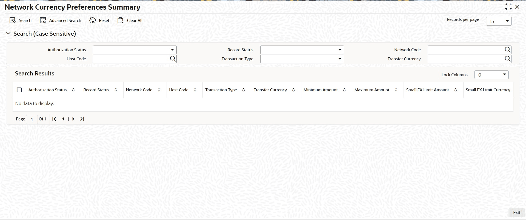The width and height of the screenshot is (526, 220).
Task: Sort by Network Code column
Action: 159,90
